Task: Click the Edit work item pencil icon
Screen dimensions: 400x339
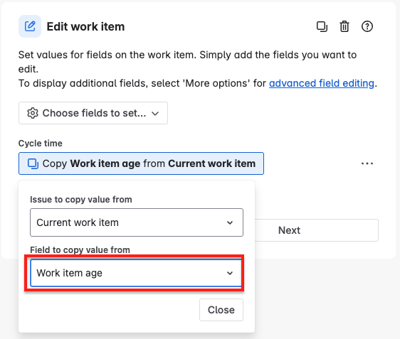Action: tap(30, 26)
